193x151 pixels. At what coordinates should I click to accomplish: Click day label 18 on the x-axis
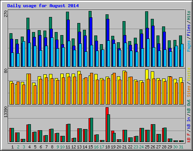click(x=107, y=147)
